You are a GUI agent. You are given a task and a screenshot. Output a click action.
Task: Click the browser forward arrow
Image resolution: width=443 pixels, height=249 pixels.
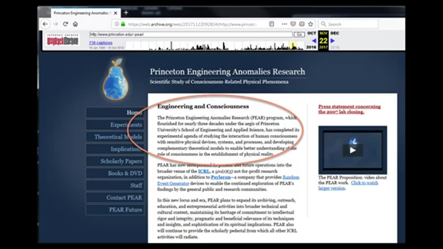55,24
